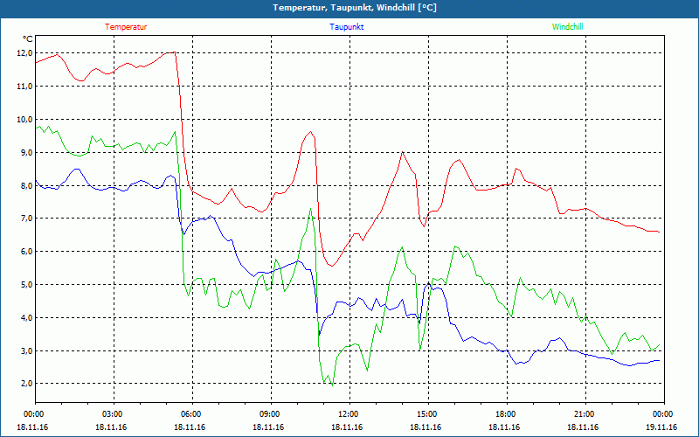Click the 9,0 y-axis value
The image size is (699, 437).
coord(25,152)
